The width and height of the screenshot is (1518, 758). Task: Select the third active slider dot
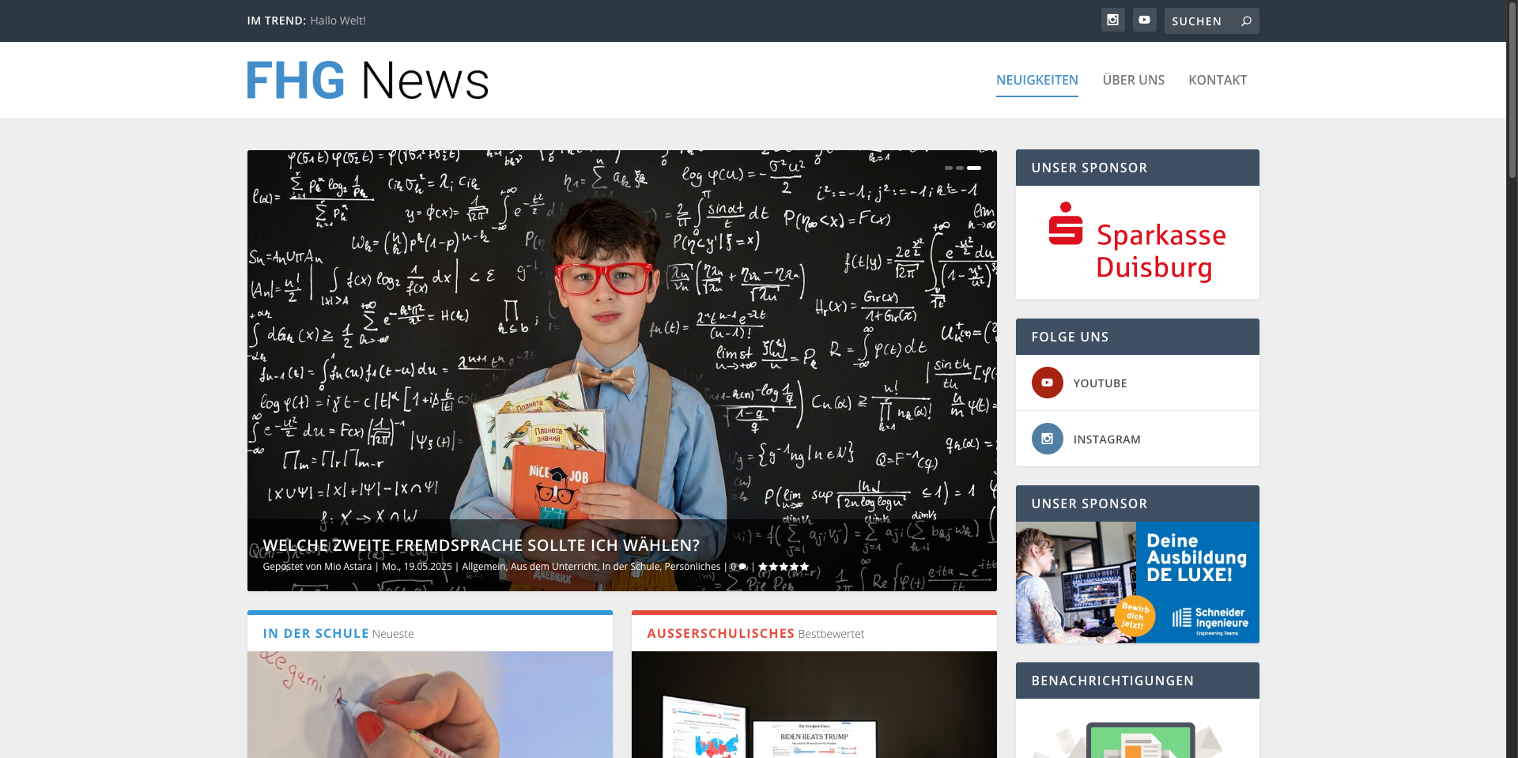(974, 168)
